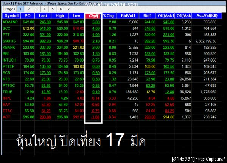Click S50H15 last price 992.20

[45, 41]
